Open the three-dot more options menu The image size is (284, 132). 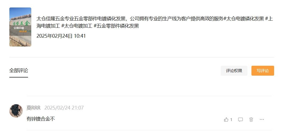[262, 119]
